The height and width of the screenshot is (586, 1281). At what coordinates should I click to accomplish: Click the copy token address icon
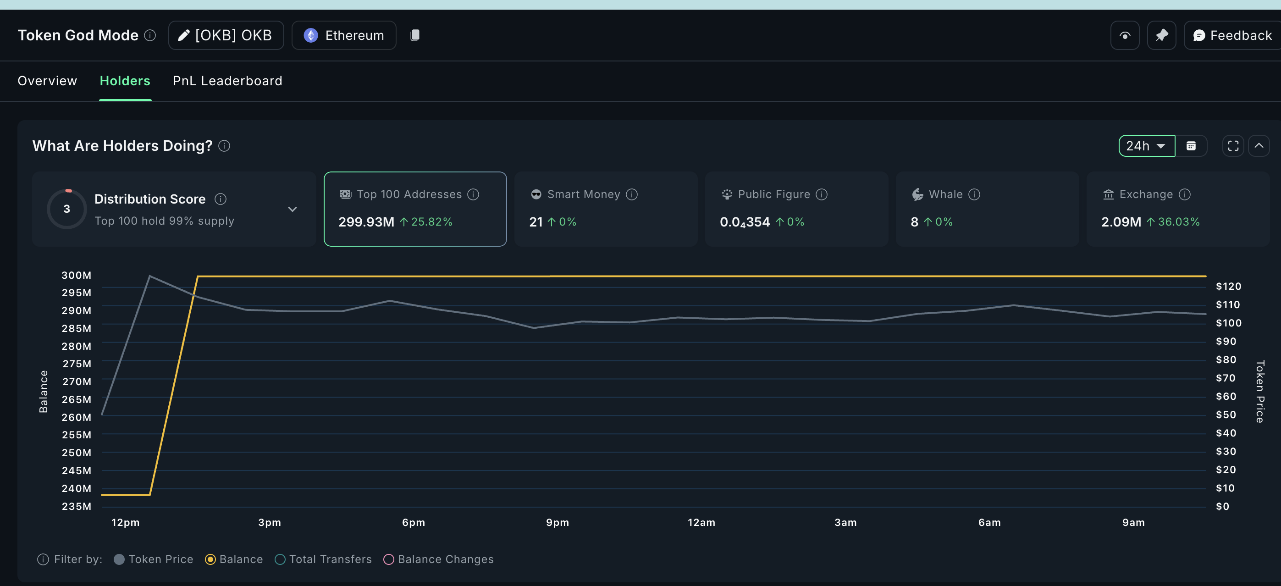click(415, 35)
